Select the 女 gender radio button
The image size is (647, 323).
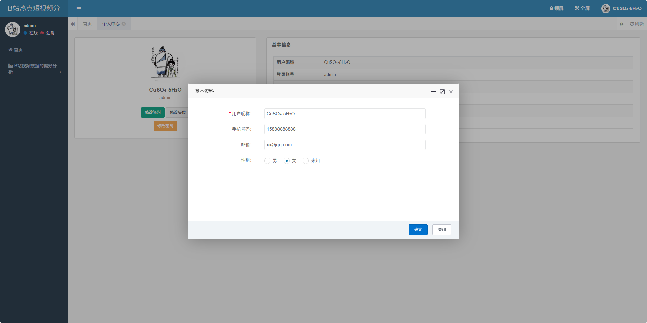(x=287, y=161)
